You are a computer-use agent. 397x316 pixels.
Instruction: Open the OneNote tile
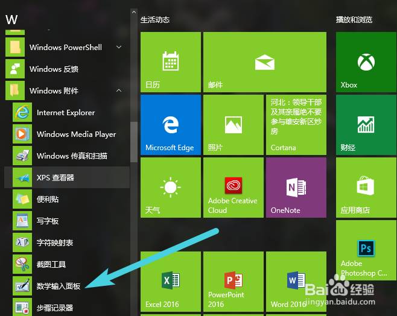pyautogui.click(x=296, y=188)
